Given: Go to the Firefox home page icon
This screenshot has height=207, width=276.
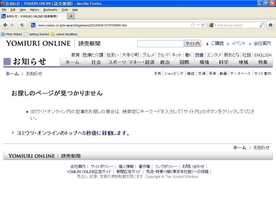Looking at the screenshot, I should click(271, 25).
